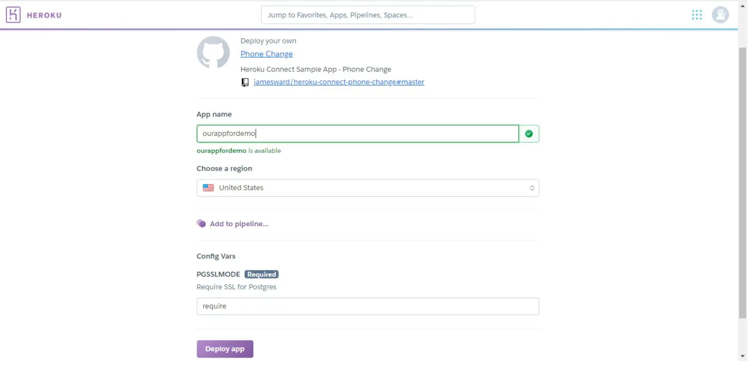Expand the Add to pipeline option
This screenshot has width=756, height=372.
click(x=239, y=224)
